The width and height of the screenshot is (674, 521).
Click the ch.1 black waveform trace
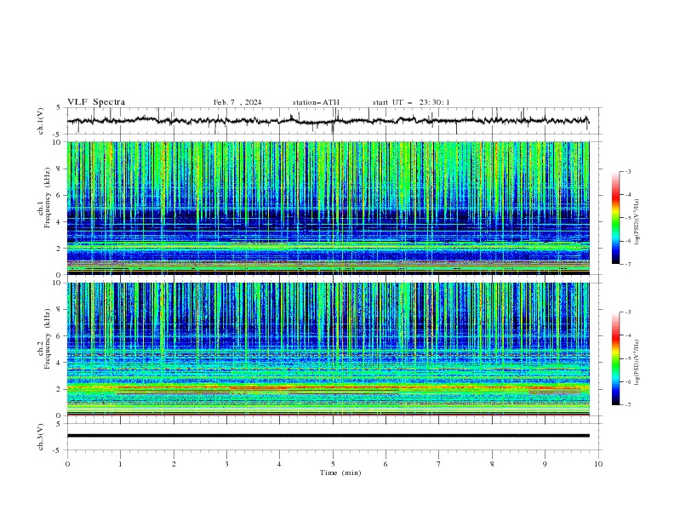pos(328,121)
